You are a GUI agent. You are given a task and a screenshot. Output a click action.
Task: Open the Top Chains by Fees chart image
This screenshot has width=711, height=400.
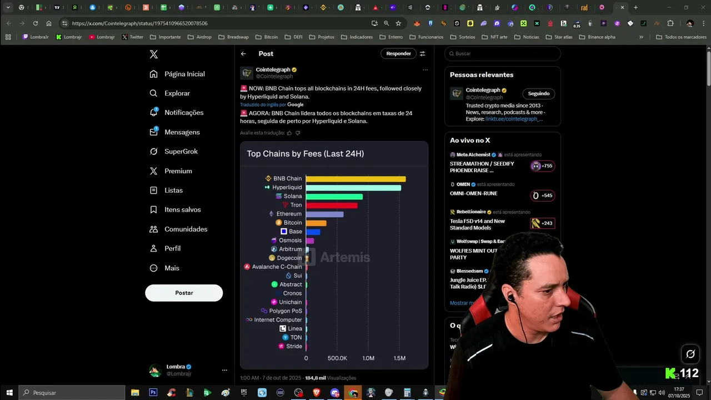[x=334, y=255]
